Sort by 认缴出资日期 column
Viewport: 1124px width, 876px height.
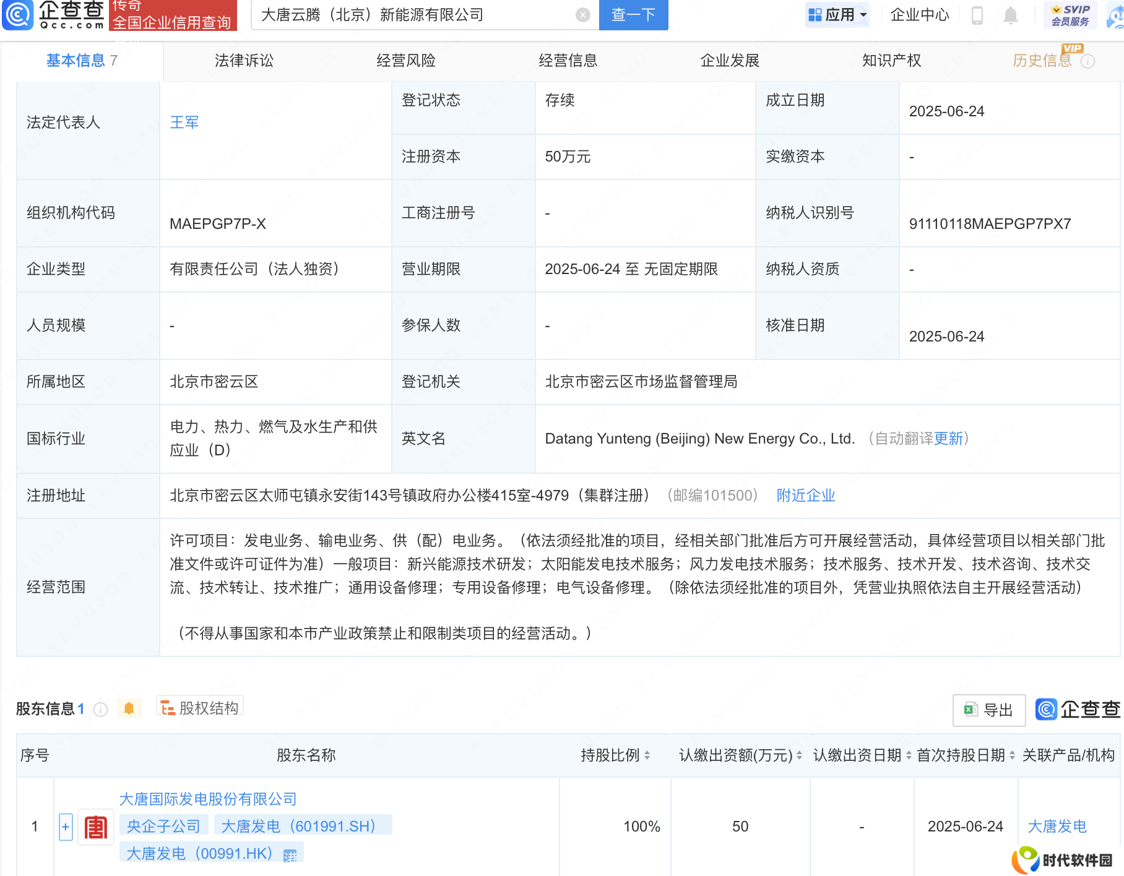pyautogui.click(x=909, y=755)
